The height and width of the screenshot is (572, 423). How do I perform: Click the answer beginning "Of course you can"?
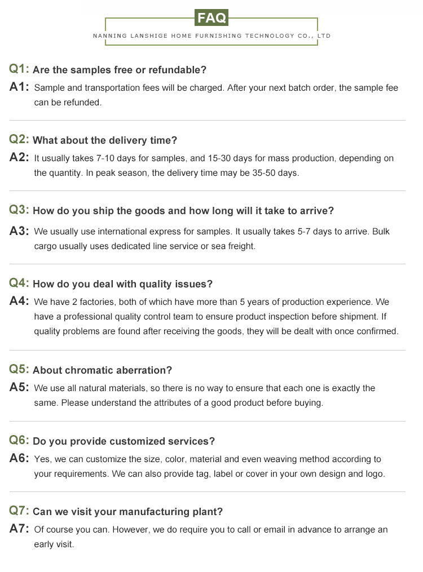211,537
